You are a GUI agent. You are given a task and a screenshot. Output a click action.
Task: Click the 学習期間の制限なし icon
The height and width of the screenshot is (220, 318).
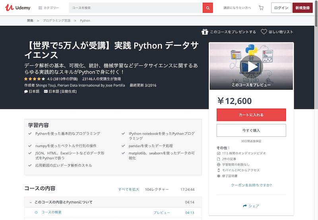pyautogui.click(x=219, y=165)
